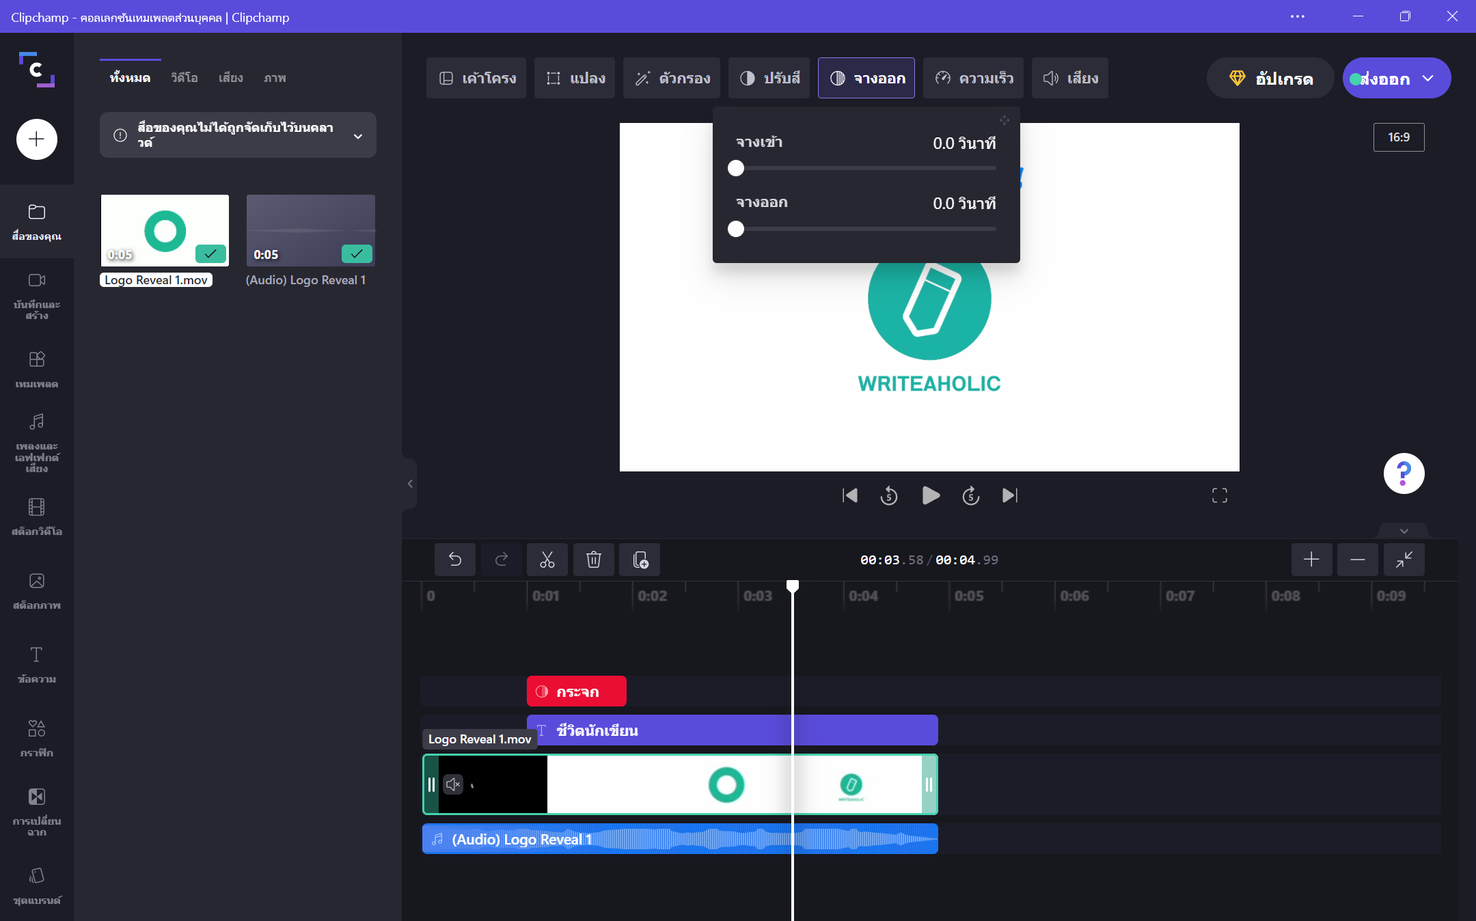The image size is (1476, 921).
Task: Switch to the วิดีโอ media tab
Action: pyautogui.click(x=184, y=78)
